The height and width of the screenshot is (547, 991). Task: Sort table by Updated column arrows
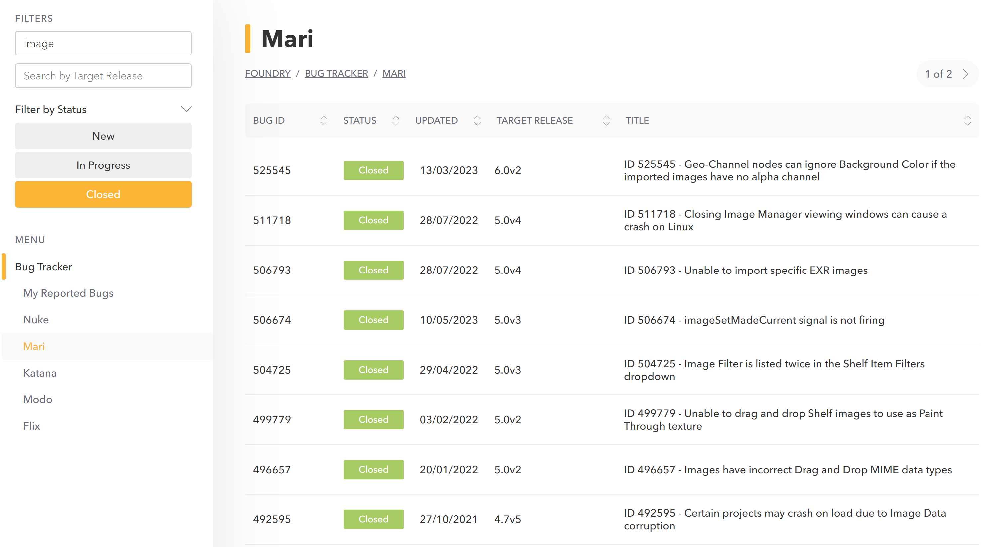[477, 120]
